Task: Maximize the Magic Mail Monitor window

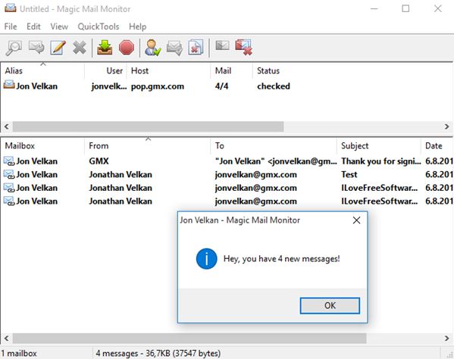Action: (405, 8)
